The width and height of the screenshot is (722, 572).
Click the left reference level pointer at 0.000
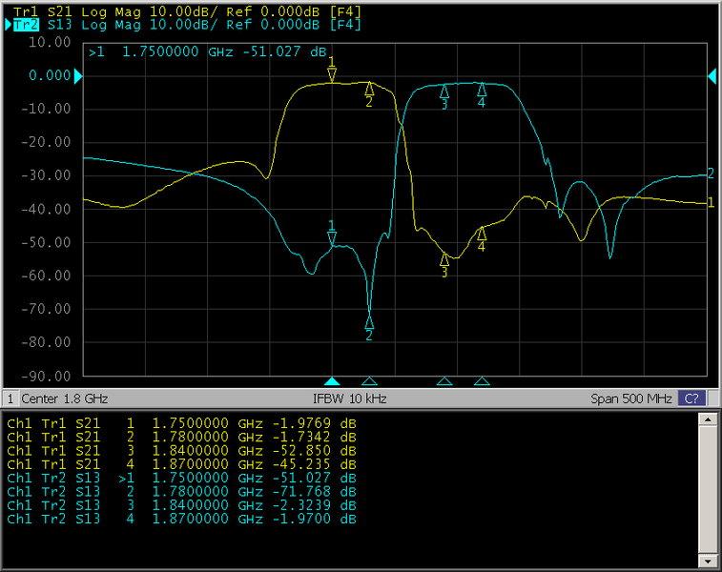pos(78,76)
